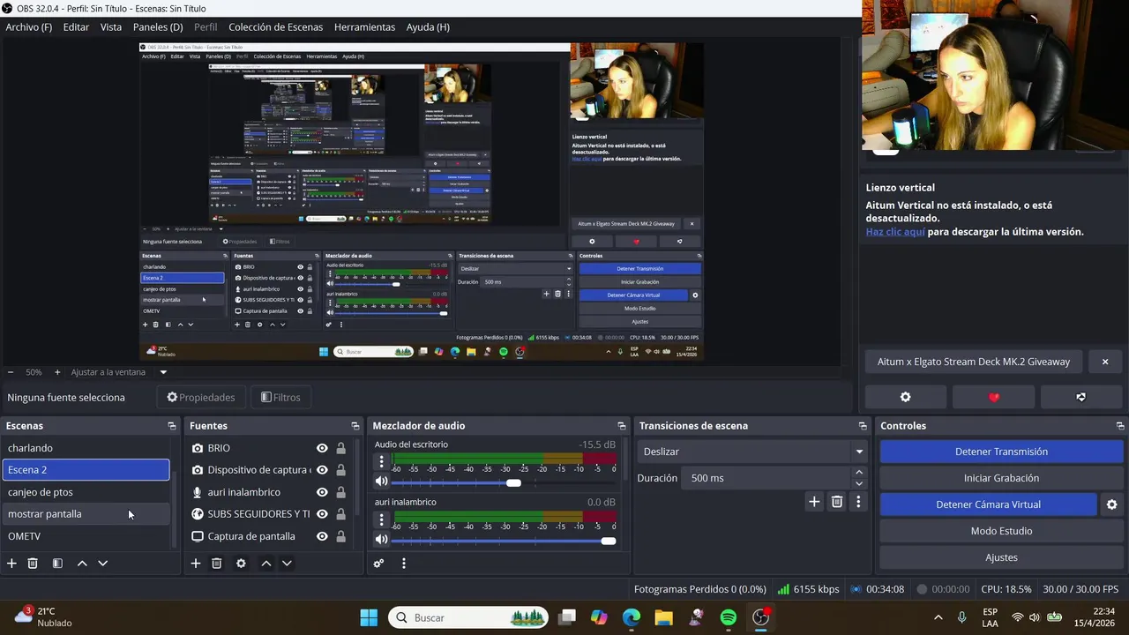Follow the Haz clic aquí link

pos(895,232)
